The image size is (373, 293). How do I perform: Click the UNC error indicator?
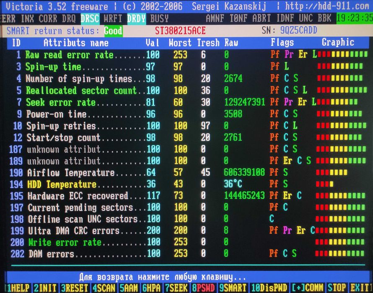[306, 18]
